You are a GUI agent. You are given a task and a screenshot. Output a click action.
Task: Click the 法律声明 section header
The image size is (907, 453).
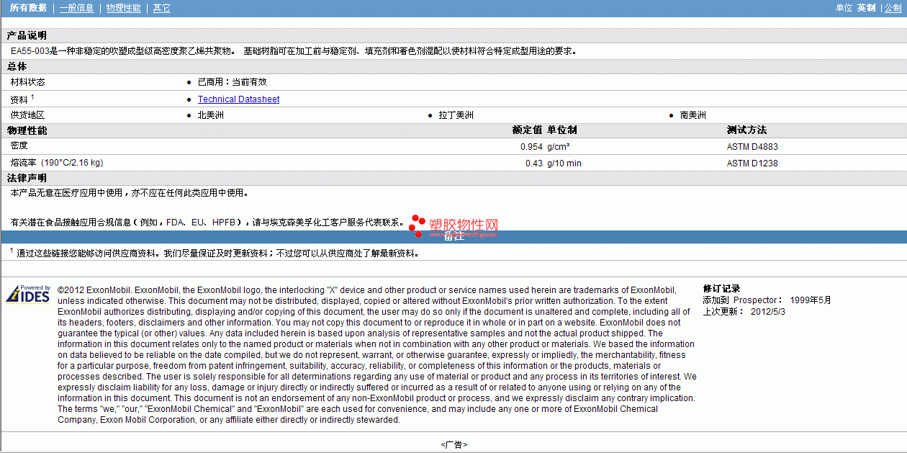[x=27, y=178]
